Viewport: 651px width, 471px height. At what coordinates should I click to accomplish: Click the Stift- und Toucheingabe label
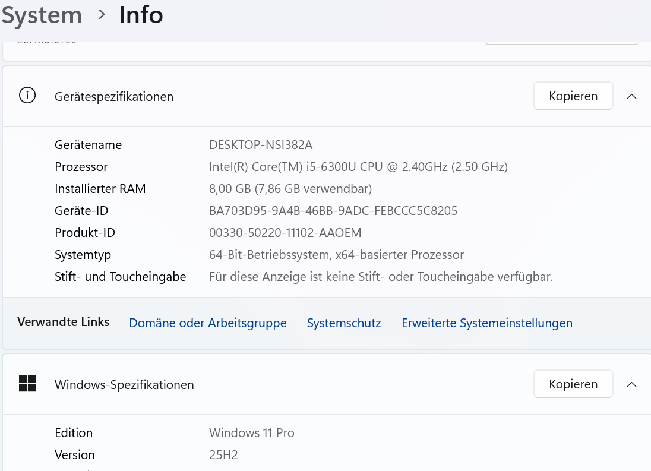pyautogui.click(x=121, y=277)
